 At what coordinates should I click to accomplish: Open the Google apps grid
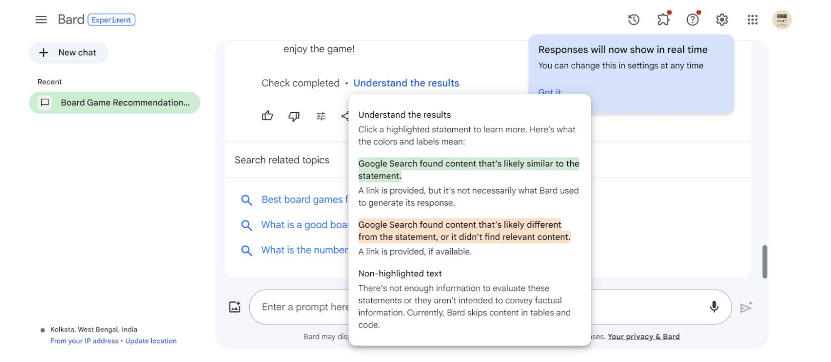(x=752, y=19)
